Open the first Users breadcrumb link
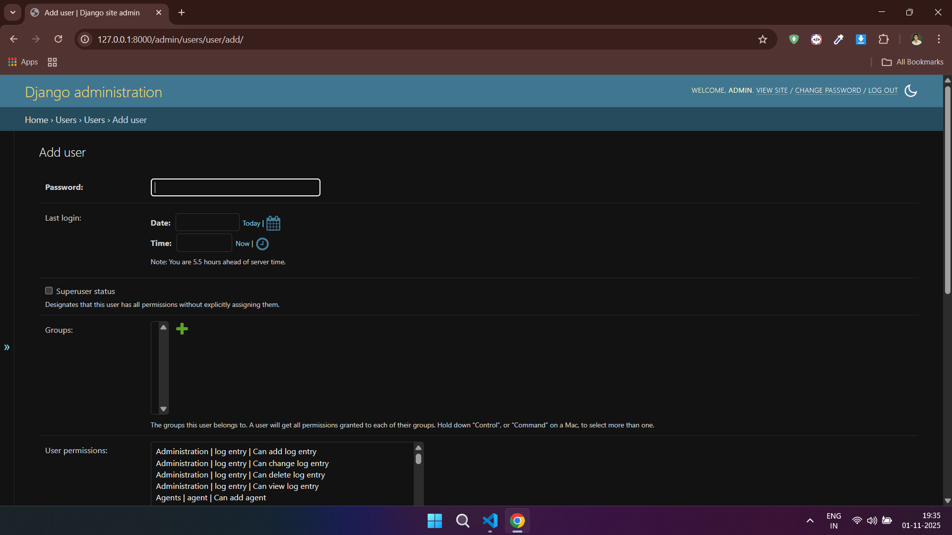Screen dimensions: 952x535 66,120
